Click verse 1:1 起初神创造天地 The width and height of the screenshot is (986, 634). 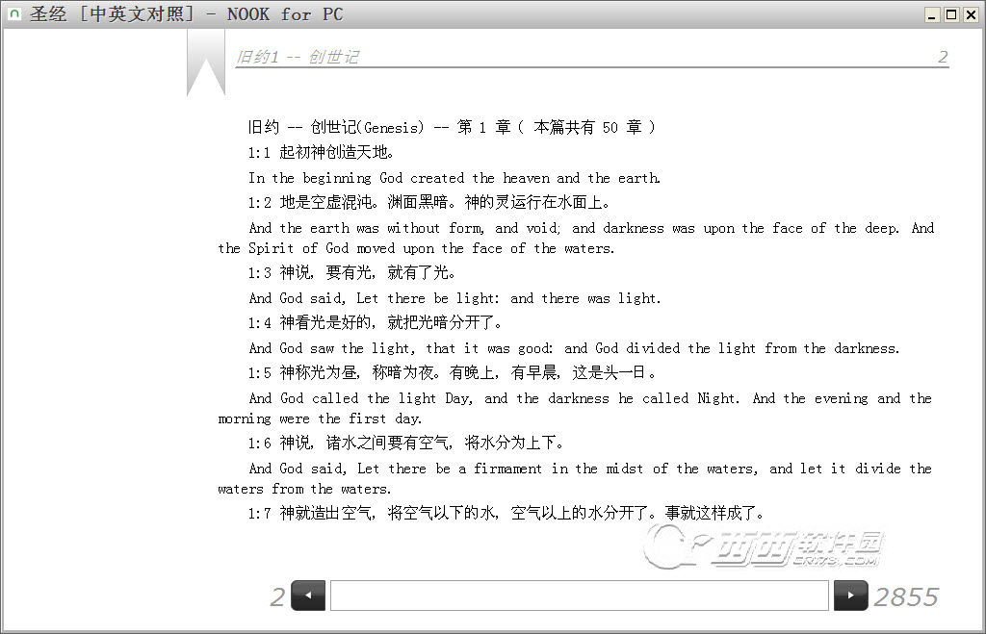pos(322,152)
